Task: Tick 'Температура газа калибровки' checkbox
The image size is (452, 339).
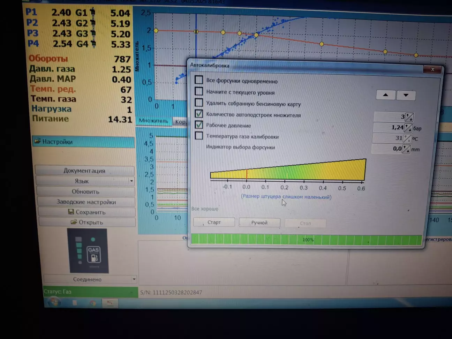Action: point(199,136)
